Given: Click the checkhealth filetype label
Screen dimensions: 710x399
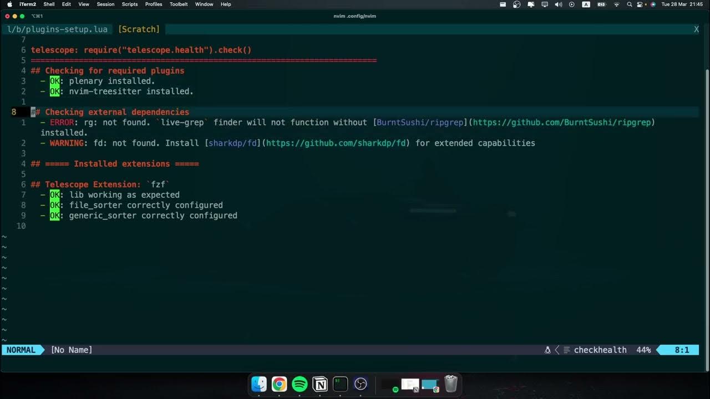Looking at the screenshot, I should (x=600, y=350).
